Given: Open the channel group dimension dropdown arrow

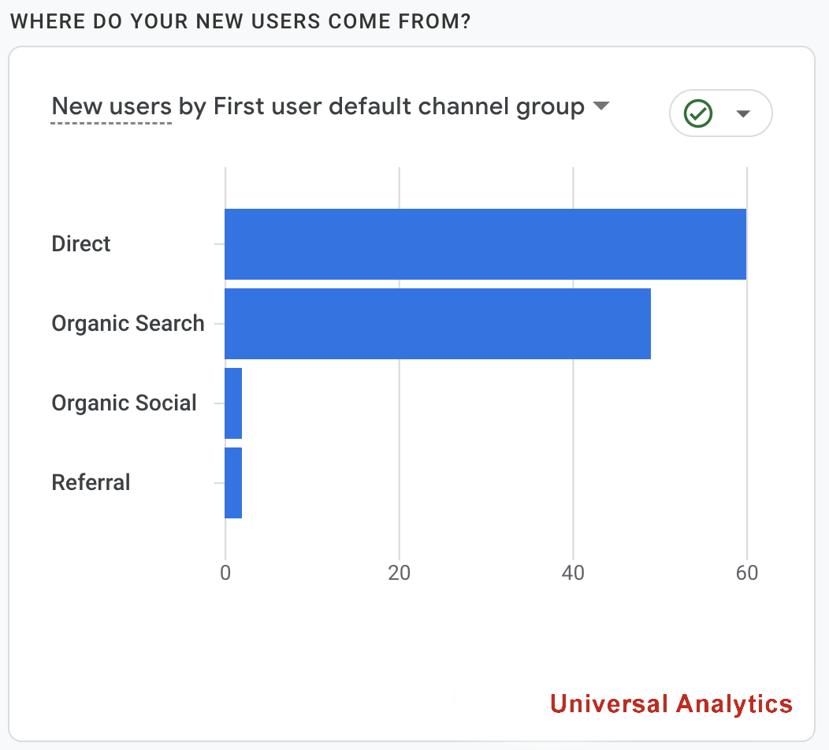Looking at the screenshot, I should (x=601, y=106).
